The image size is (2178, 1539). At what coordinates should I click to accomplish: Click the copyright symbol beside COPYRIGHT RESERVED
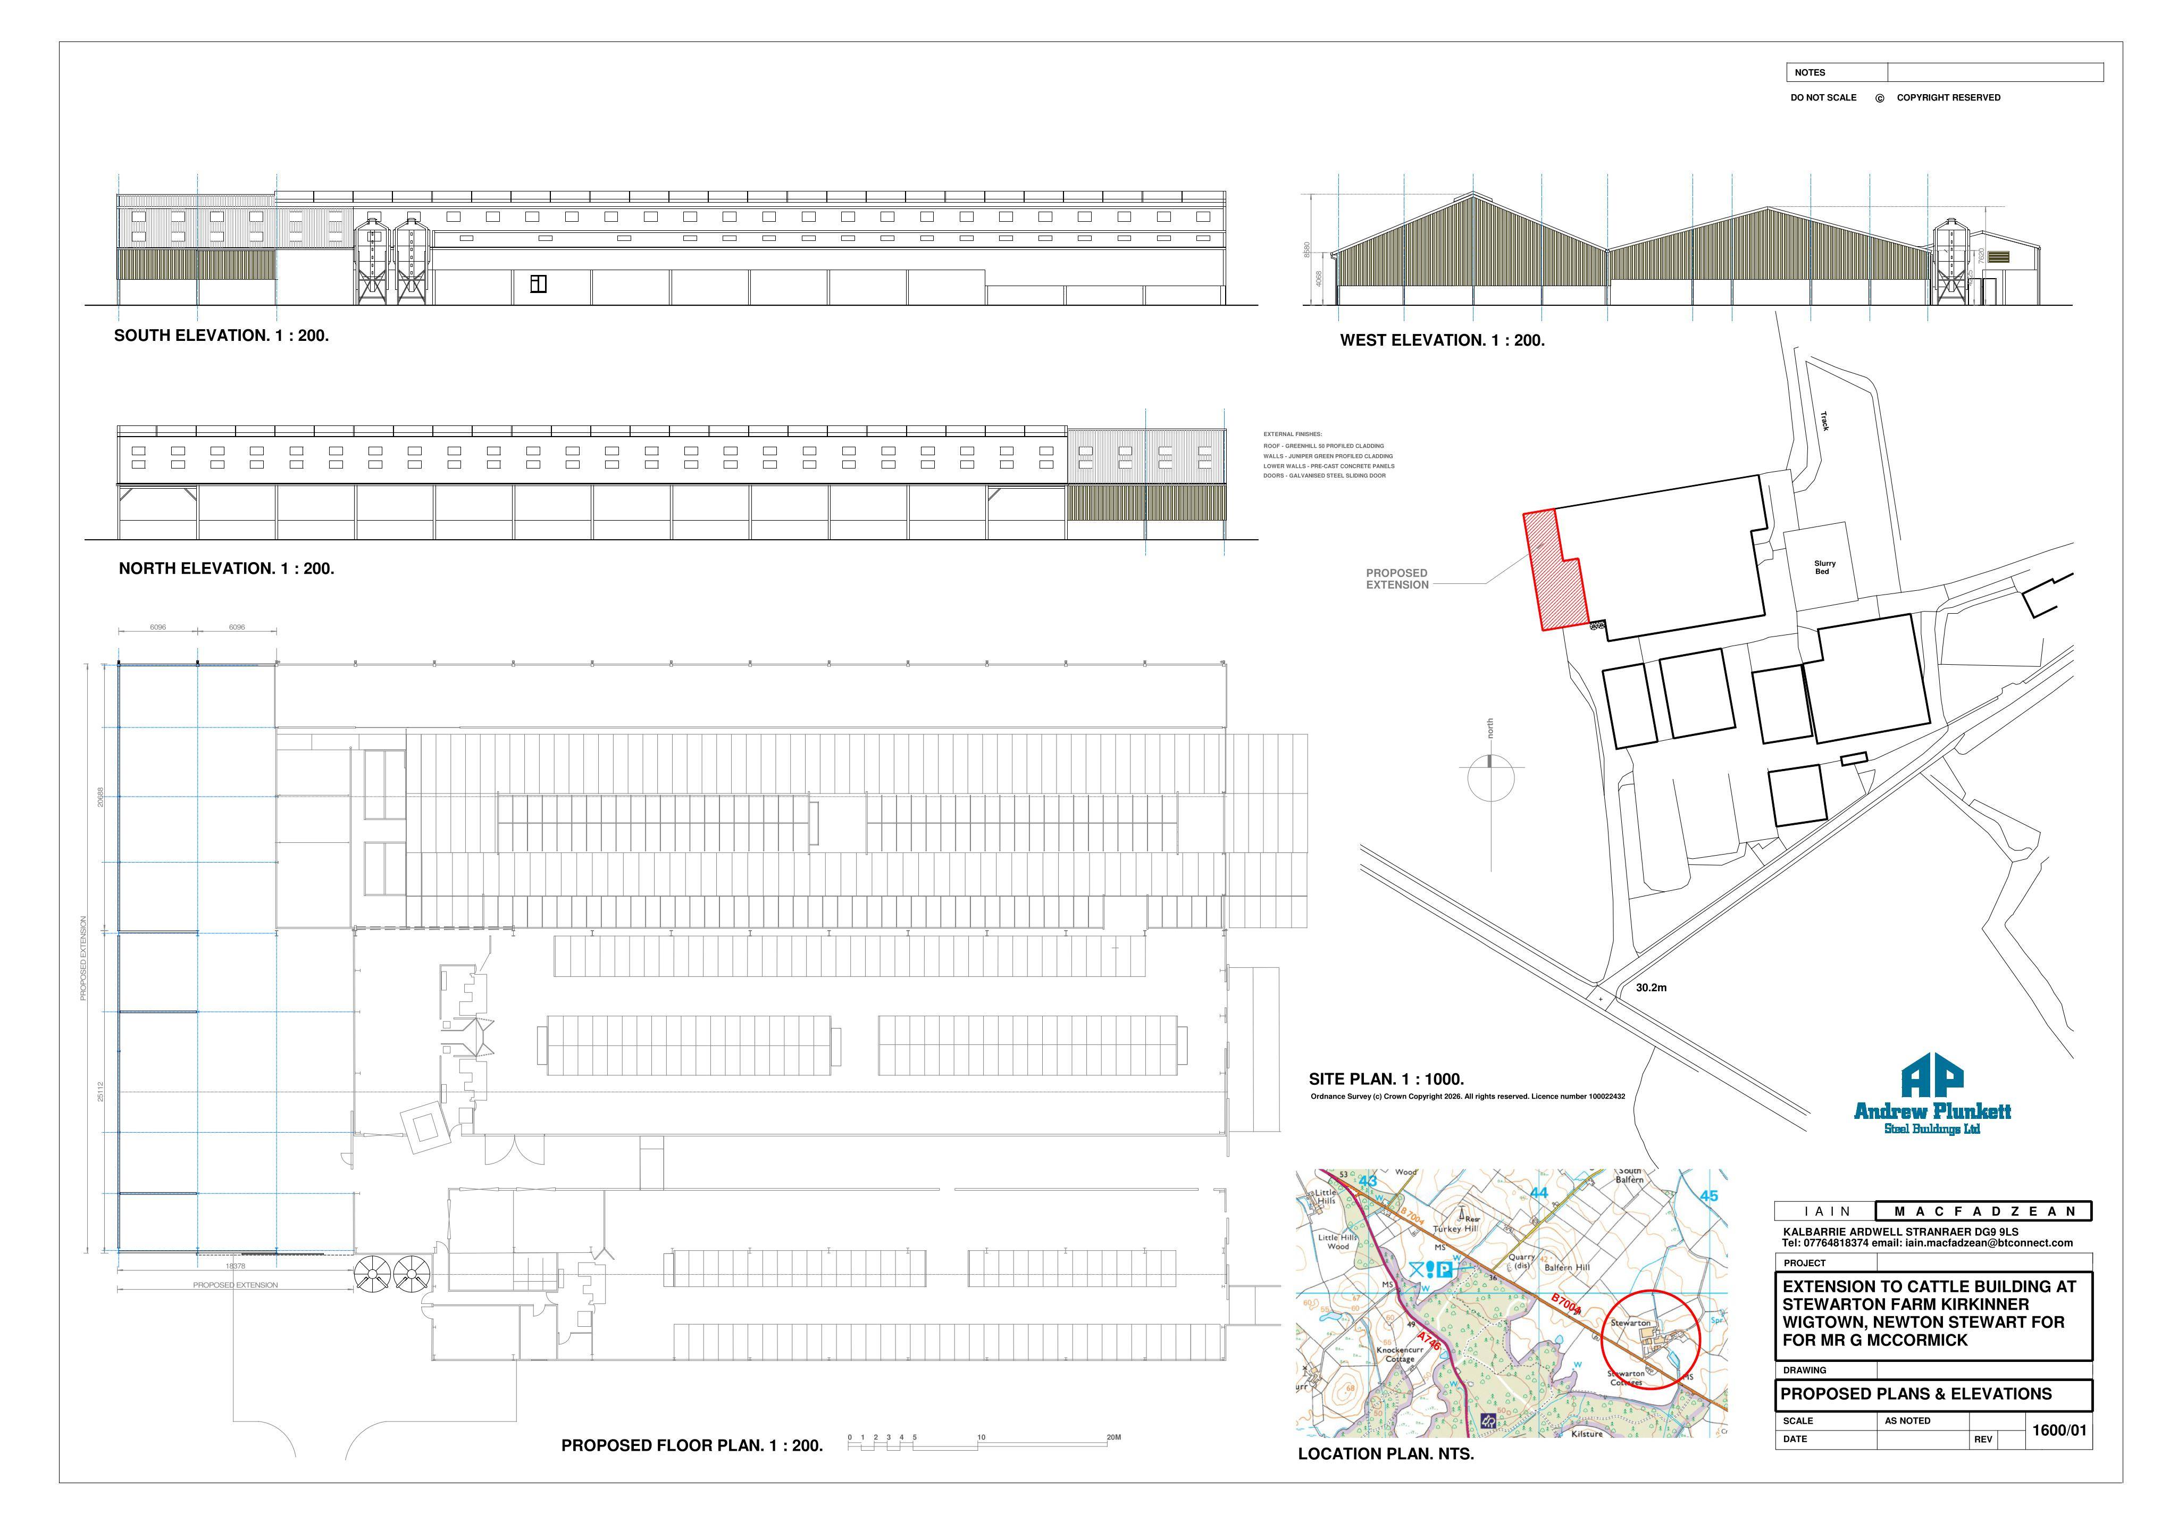pyautogui.click(x=1879, y=98)
